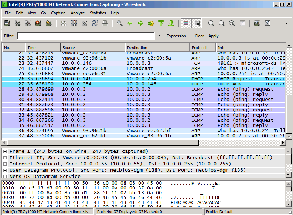Reload the current capture file
Screen dimensions: 293x215
pyautogui.click(x=95, y=23)
